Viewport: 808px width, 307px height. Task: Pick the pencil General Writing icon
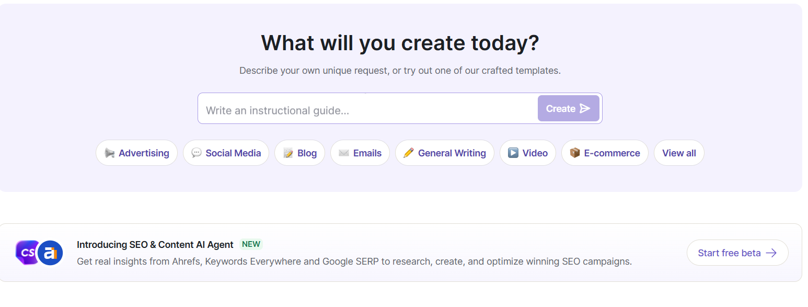409,153
